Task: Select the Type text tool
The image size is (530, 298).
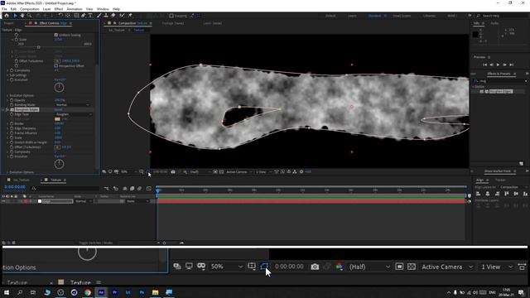Action: 90,16
